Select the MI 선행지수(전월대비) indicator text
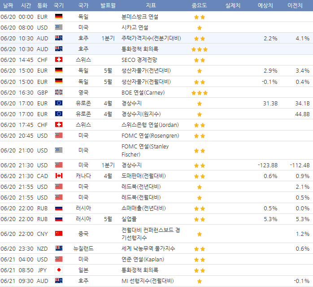The height and width of the screenshot is (287, 313). coord(148,281)
